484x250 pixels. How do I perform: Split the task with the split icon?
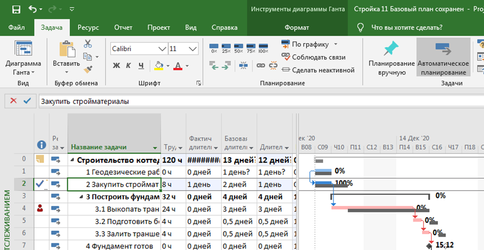[244, 65]
